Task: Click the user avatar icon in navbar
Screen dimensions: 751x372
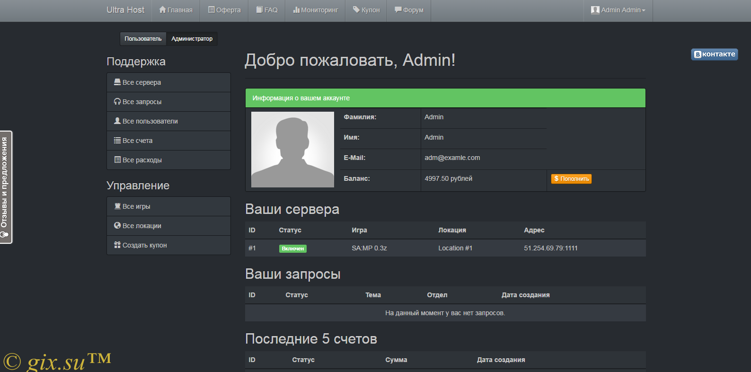Action: pos(595,10)
